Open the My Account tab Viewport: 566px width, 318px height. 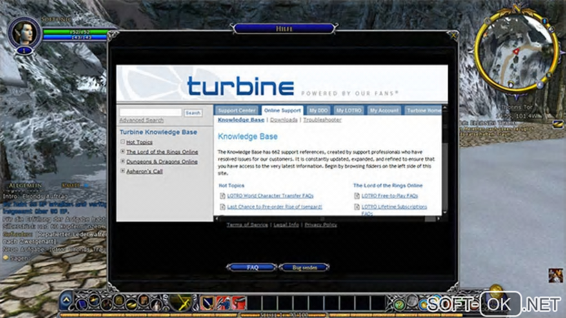384,110
